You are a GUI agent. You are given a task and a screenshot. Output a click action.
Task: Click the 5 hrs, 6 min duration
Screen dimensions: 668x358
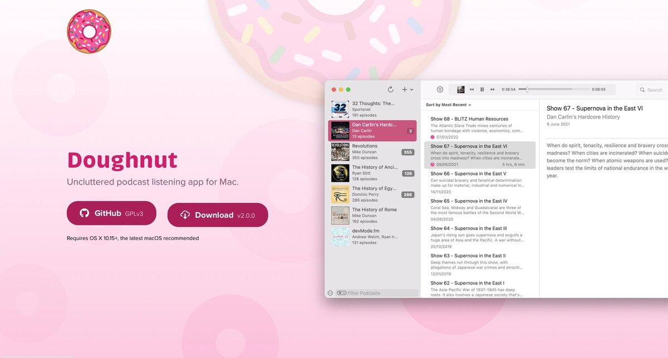coord(513,164)
